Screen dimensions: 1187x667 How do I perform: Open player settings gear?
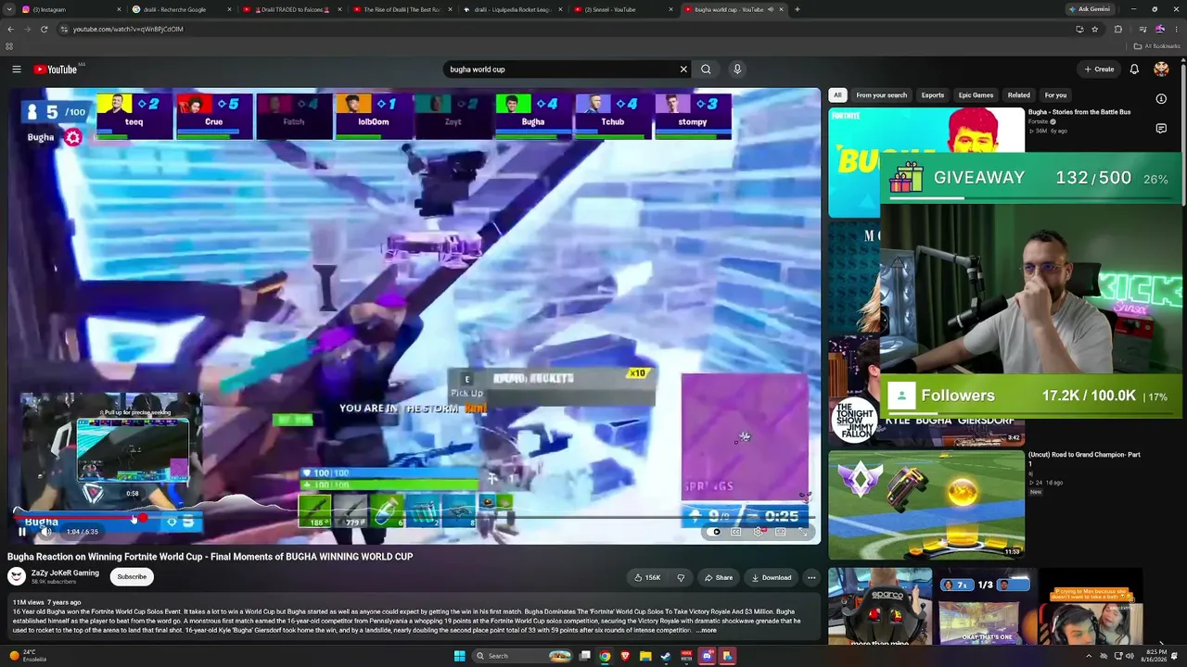pyautogui.click(x=759, y=532)
